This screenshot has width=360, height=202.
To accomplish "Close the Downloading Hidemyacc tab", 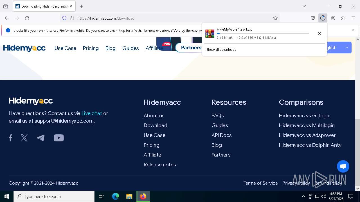I will point(71,6).
